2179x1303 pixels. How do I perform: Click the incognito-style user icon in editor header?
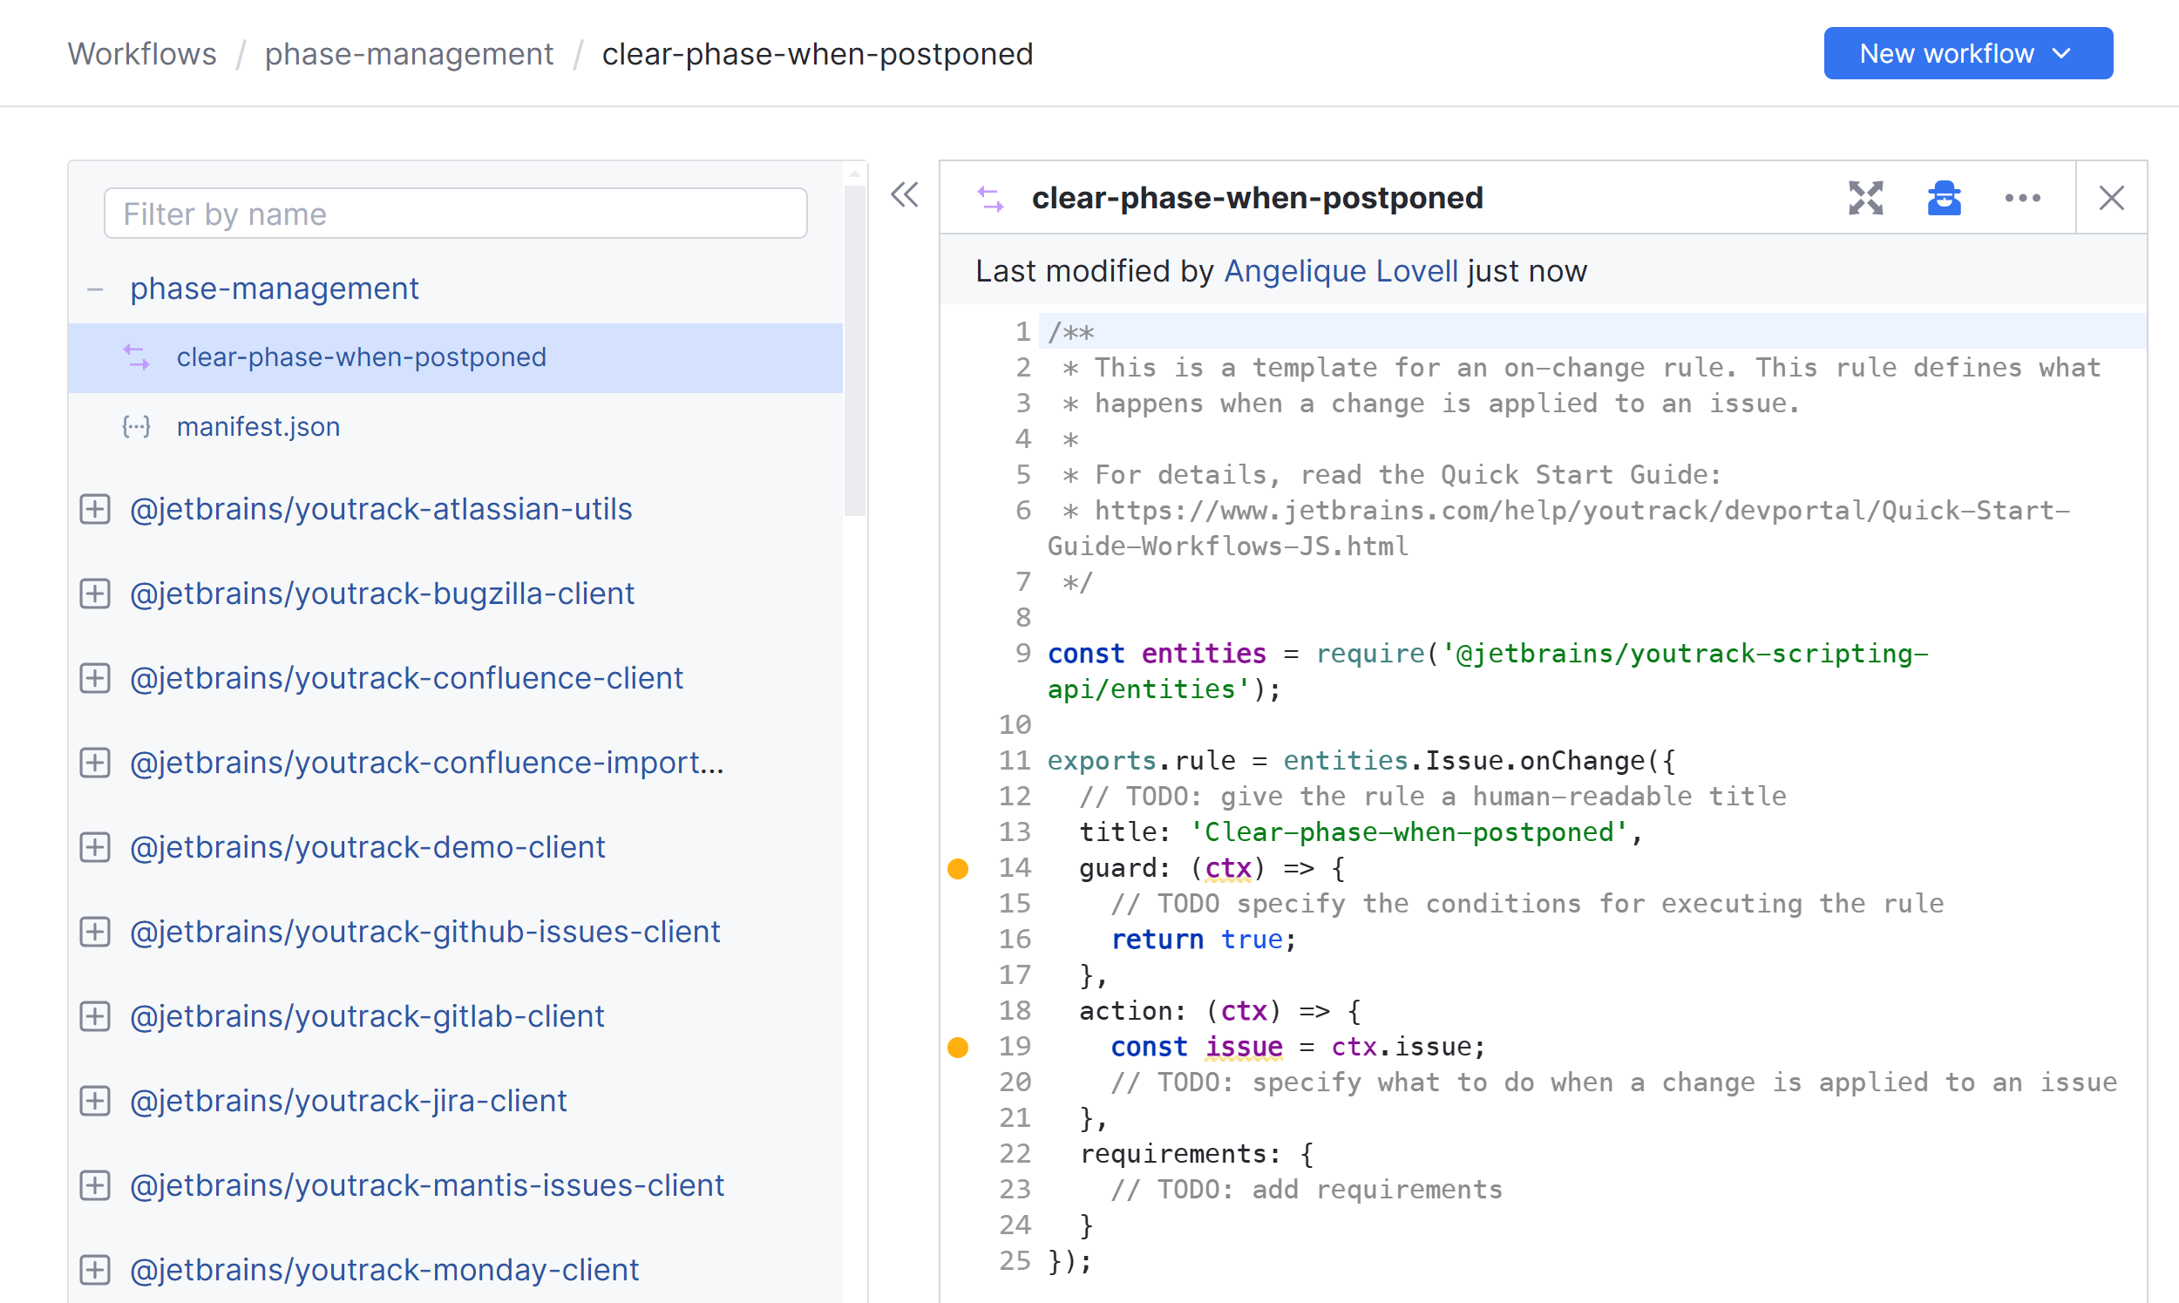1944,199
